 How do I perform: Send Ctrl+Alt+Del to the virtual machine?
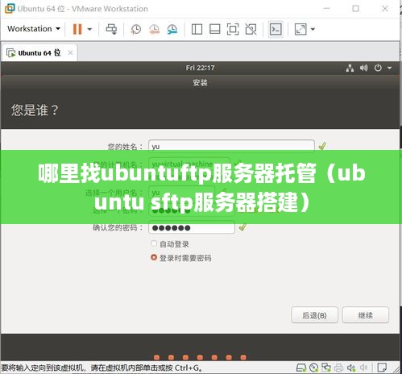pyautogui.click(x=111, y=29)
